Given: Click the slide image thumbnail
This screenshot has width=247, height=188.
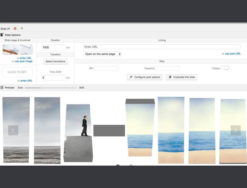Looking at the screenshot, I should click(x=18, y=50).
